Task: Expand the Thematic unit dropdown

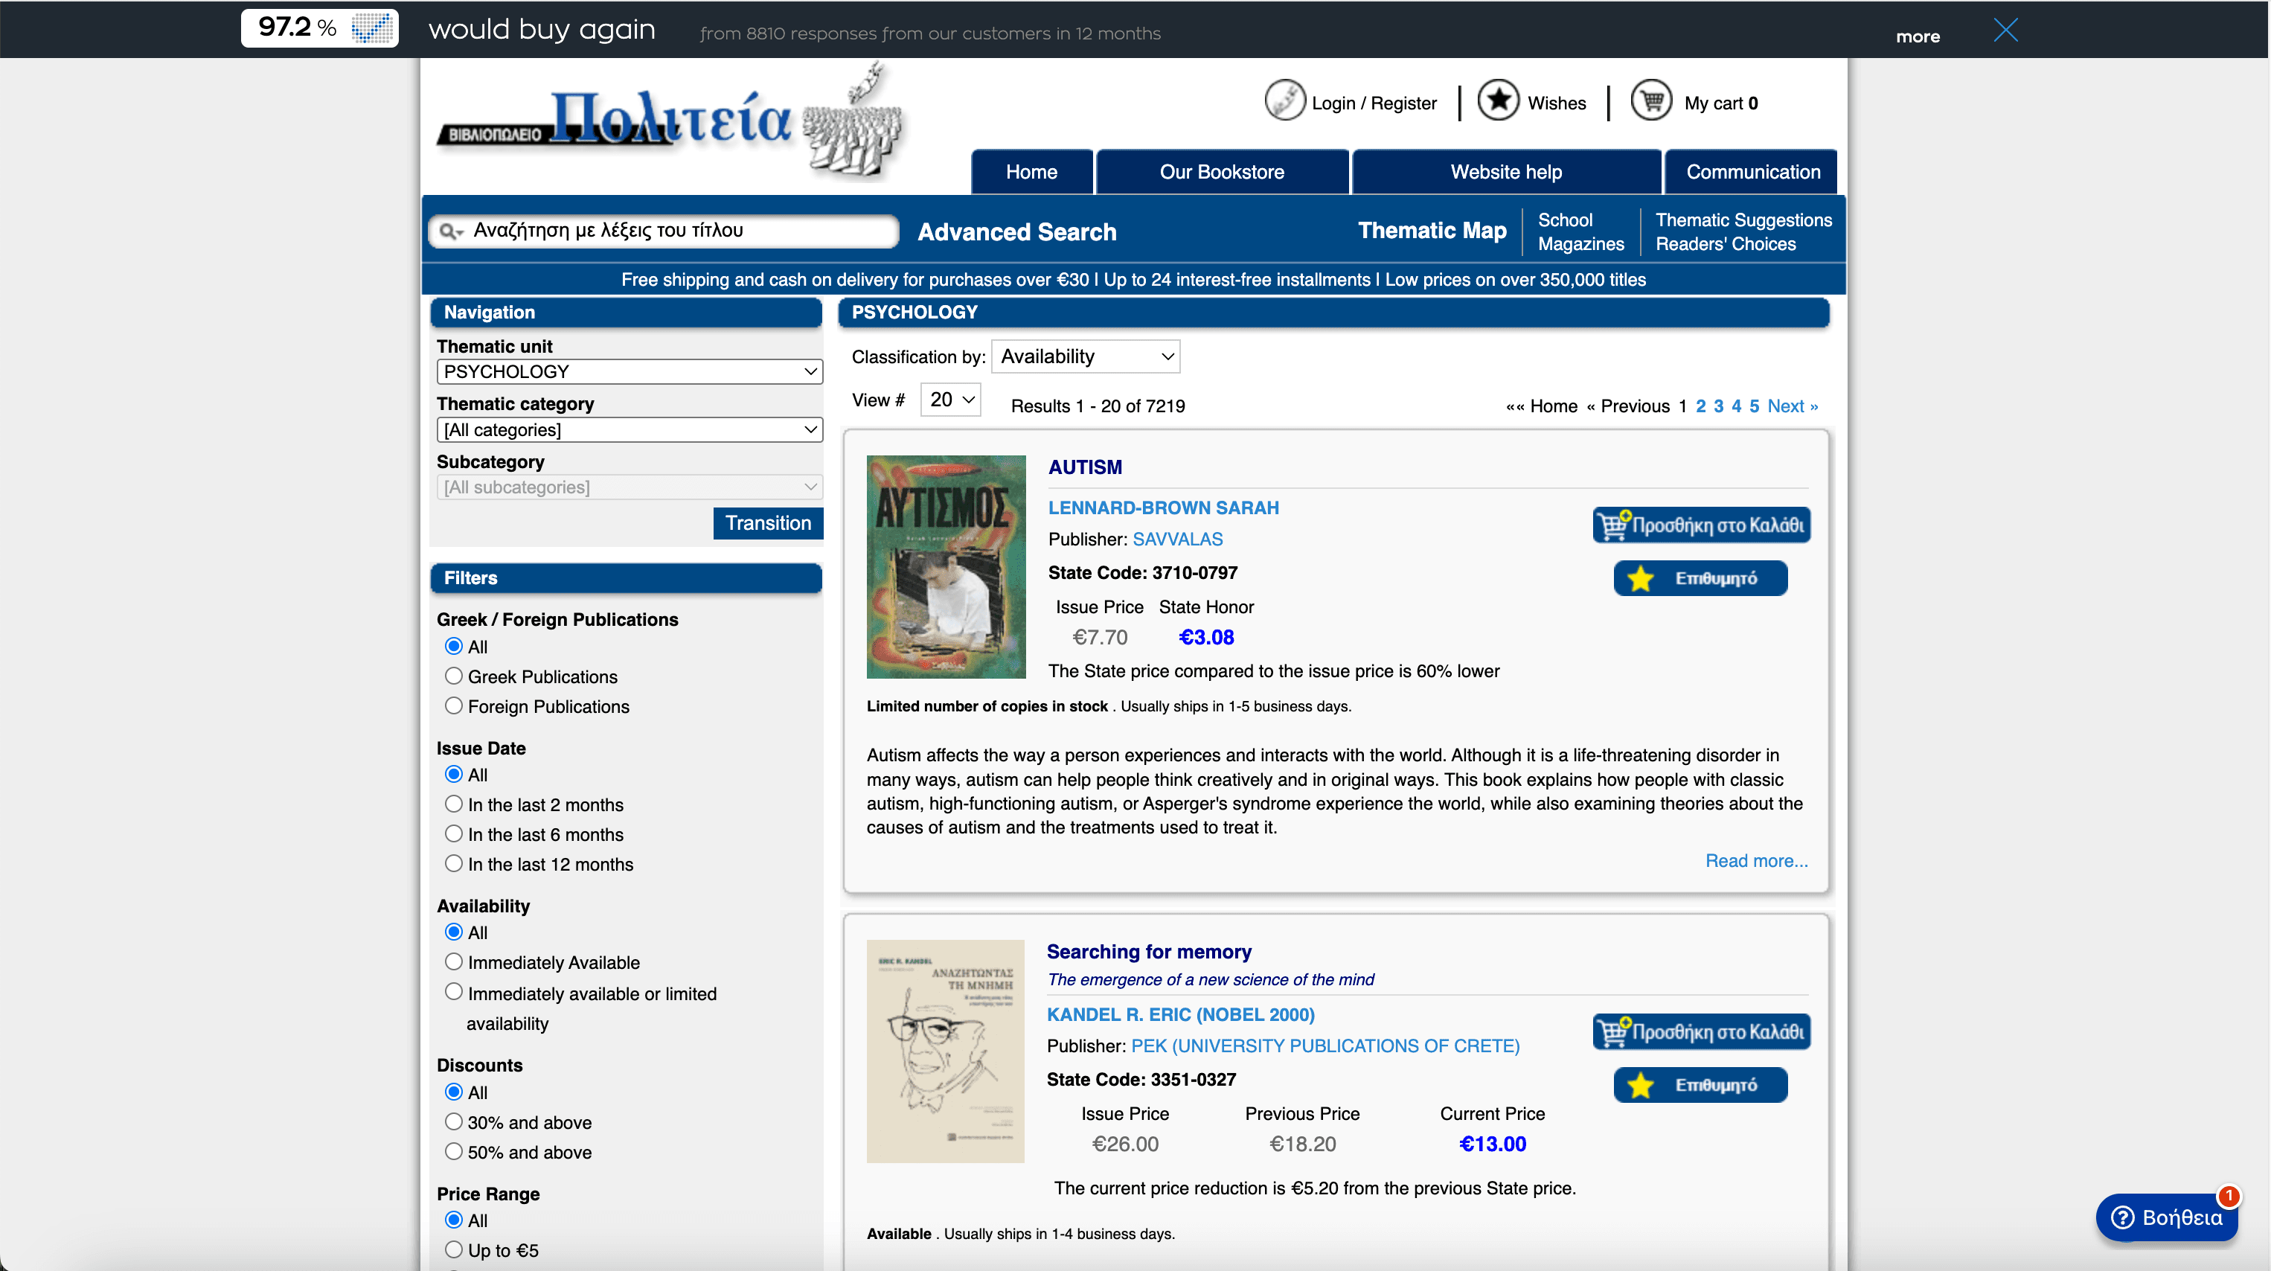Action: tap(629, 372)
